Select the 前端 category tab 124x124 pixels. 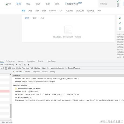44,11
